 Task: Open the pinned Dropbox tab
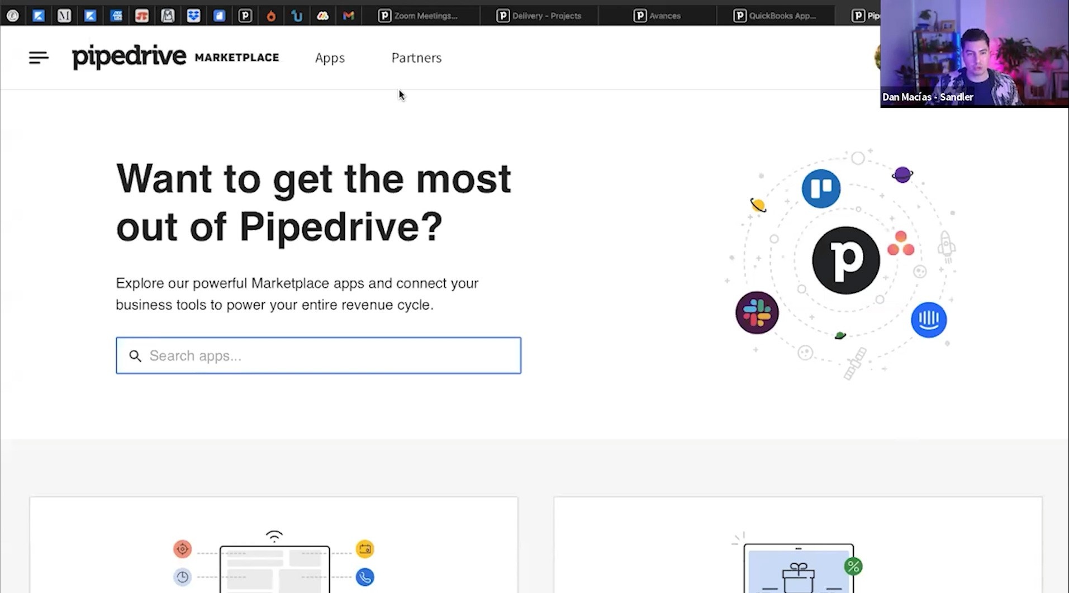(193, 16)
